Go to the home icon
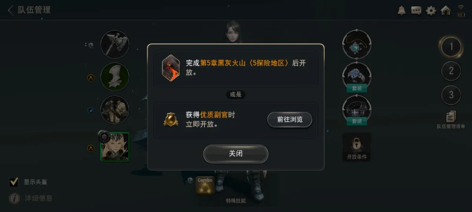 coord(446,10)
